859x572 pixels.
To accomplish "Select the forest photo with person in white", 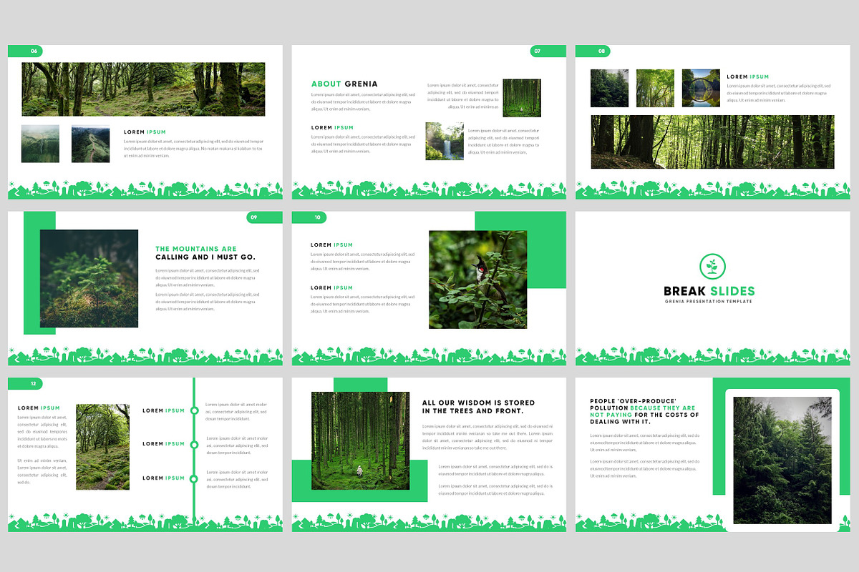I will pyautogui.click(x=361, y=440).
